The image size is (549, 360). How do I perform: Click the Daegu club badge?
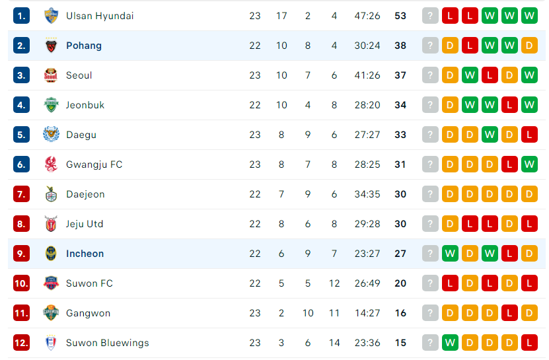tap(51, 135)
